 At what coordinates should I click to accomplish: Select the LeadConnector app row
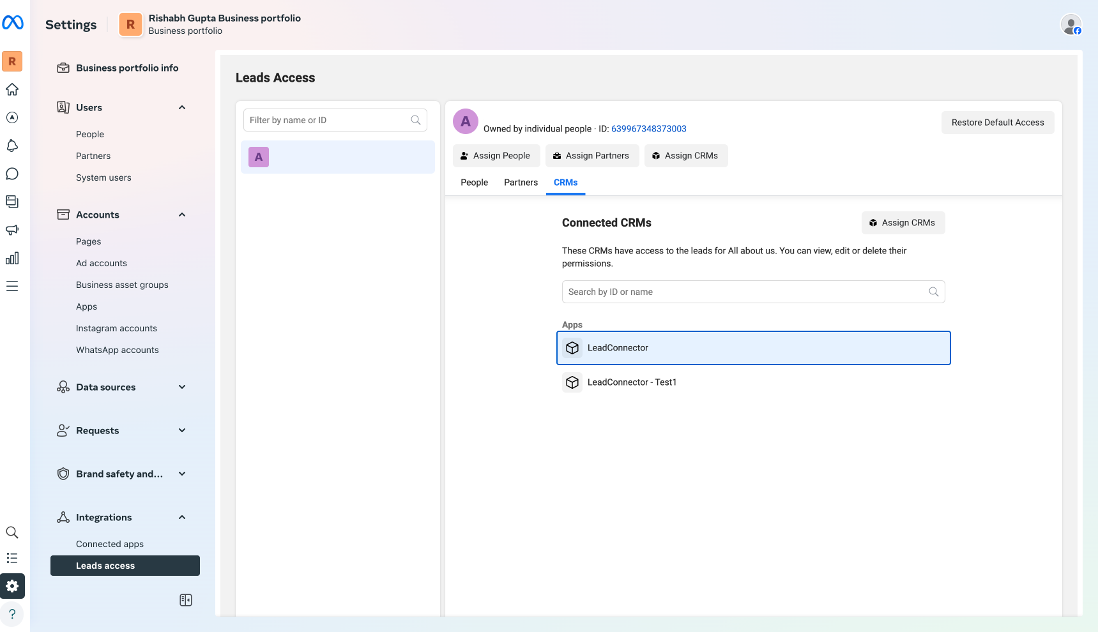pos(754,348)
